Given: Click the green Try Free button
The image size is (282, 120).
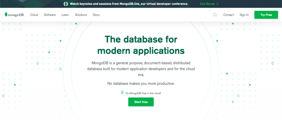Looking at the screenshot, I should (x=266, y=15).
